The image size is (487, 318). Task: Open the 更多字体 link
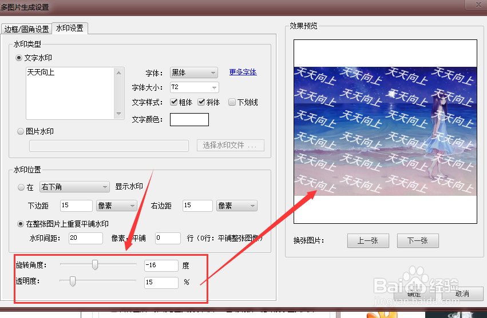(x=243, y=72)
